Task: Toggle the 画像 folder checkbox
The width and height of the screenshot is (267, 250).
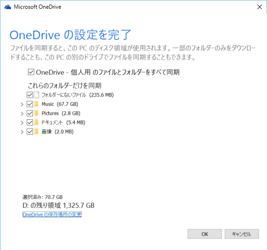Action: [x=30, y=132]
